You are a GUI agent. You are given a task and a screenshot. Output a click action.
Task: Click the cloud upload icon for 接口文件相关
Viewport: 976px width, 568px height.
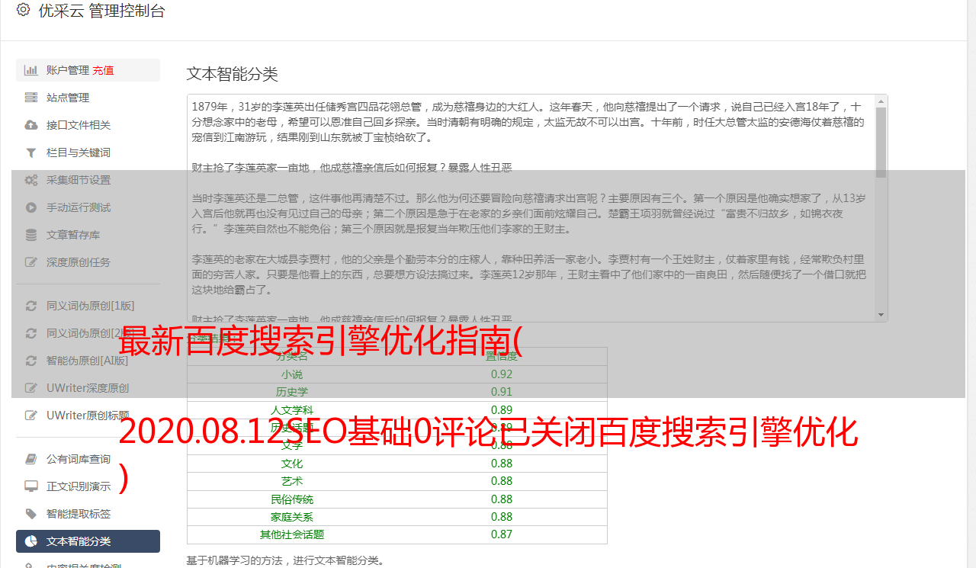[31, 125]
